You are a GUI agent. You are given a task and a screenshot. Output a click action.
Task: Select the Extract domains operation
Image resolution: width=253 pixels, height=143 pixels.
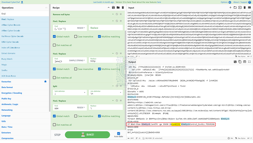pyautogui.click(x=24, y=53)
